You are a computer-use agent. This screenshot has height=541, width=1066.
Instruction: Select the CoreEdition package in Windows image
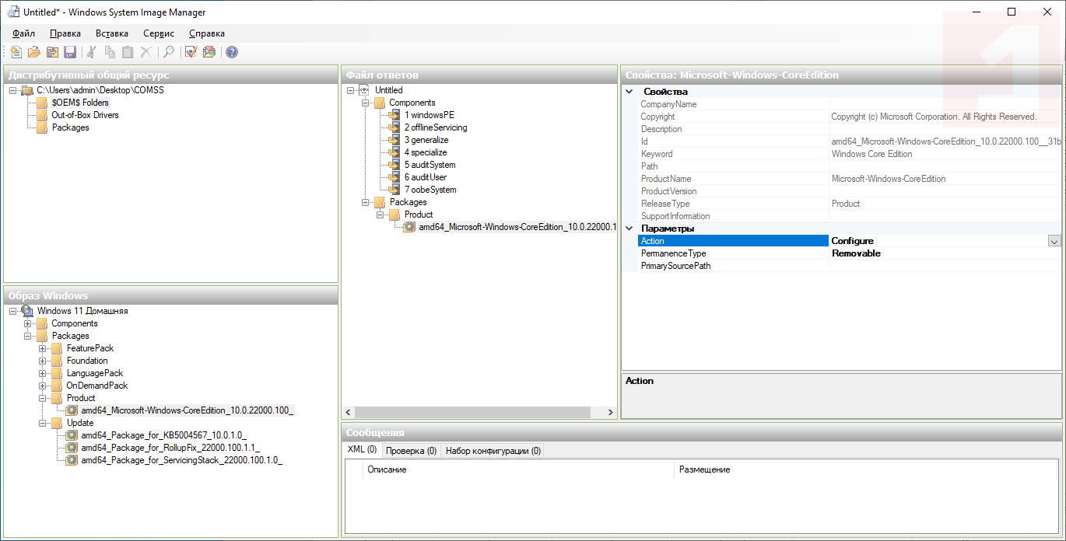click(x=187, y=410)
